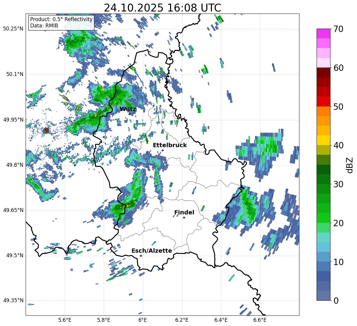This screenshot has height=326, width=357.
Task: Click the 50.1°N latitude label
Action: tap(14, 74)
